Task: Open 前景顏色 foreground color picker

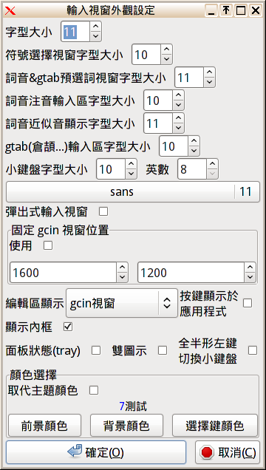Action: [44, 426]
